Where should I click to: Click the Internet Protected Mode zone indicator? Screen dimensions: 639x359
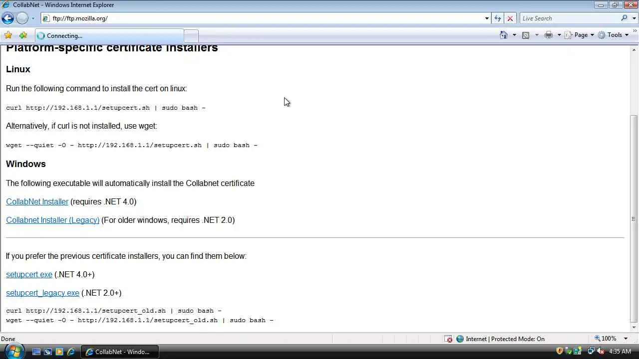pos(501,339)
